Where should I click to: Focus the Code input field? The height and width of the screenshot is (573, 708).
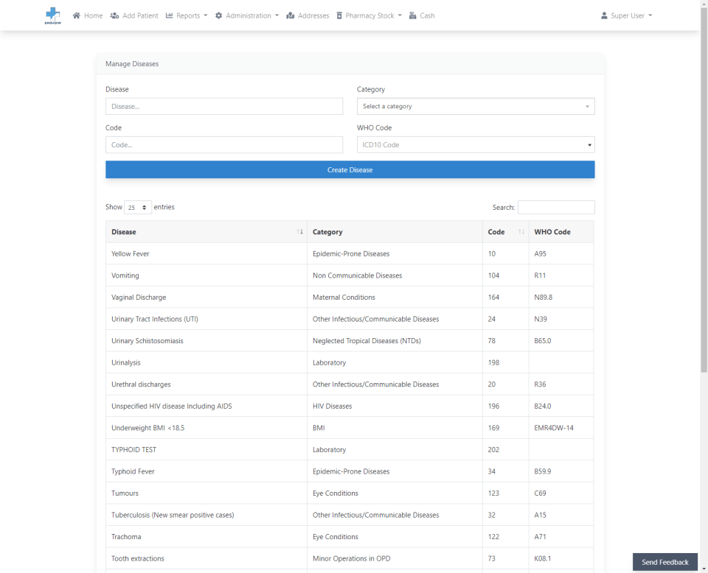[224, 144]
